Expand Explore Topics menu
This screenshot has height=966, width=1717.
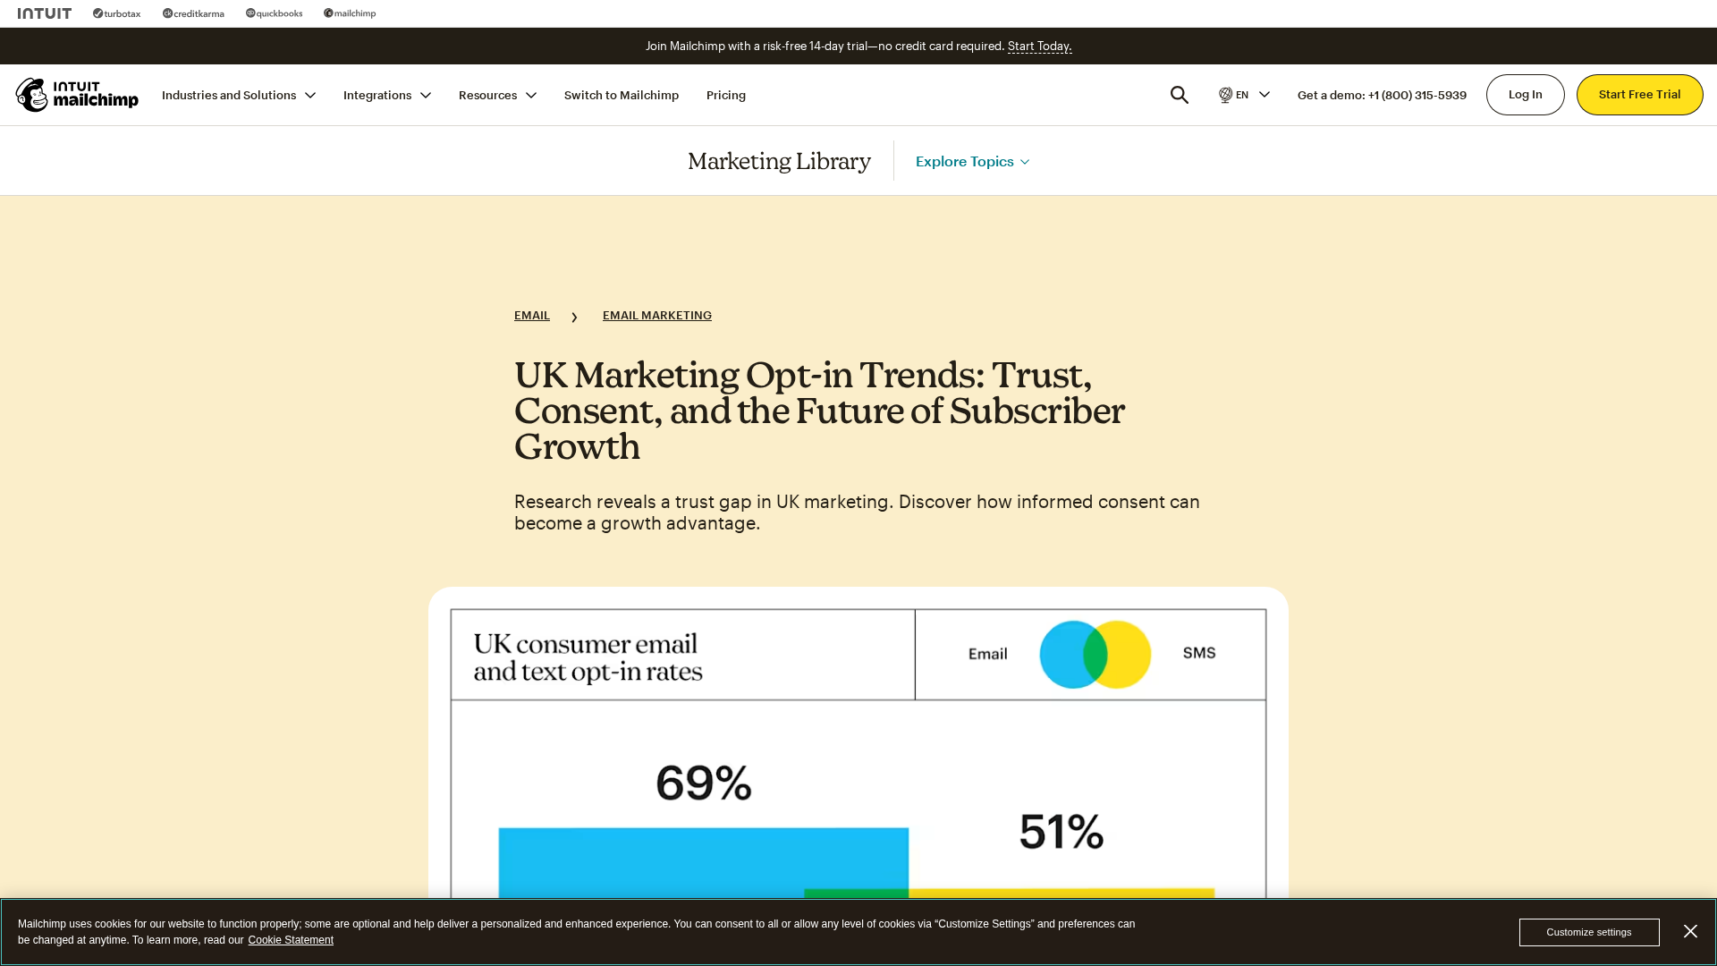[x=972, y=162]
